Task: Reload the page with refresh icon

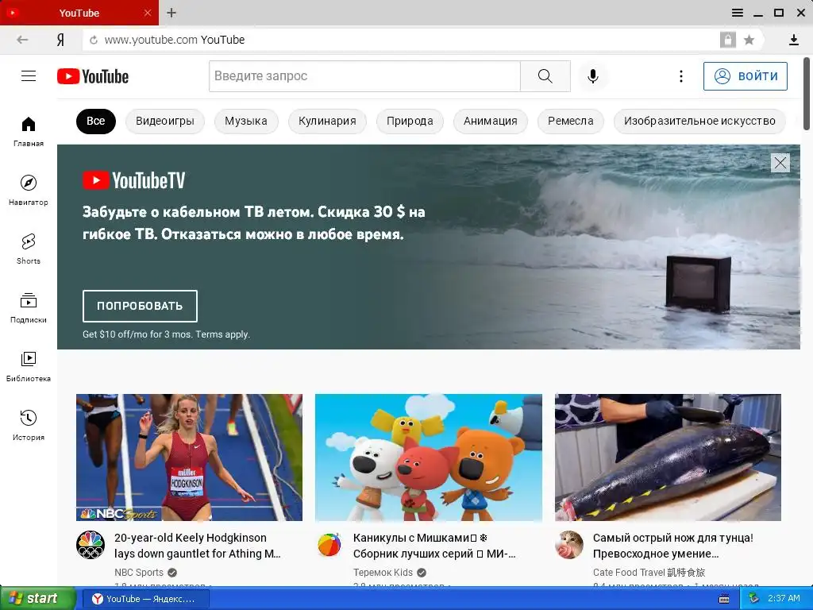Action: (x=94, y=40)
